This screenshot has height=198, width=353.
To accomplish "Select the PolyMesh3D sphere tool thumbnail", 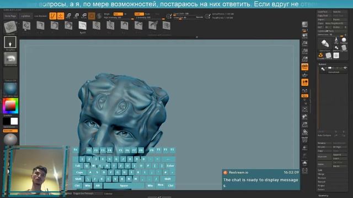I will coord(344,40).
